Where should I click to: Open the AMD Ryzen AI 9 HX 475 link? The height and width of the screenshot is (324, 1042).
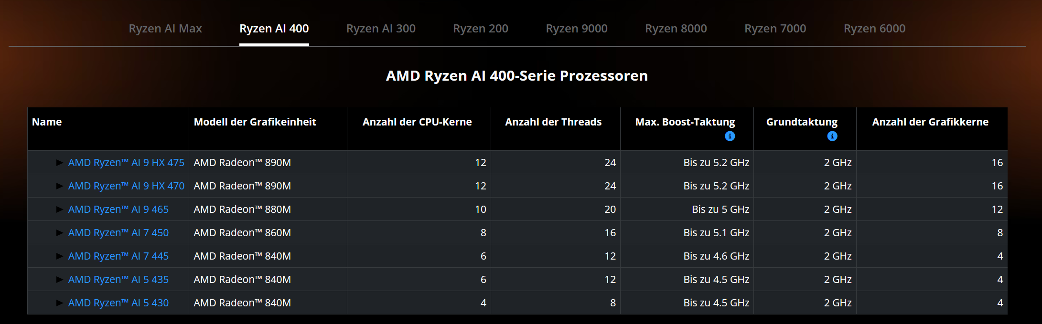point(126,163)
